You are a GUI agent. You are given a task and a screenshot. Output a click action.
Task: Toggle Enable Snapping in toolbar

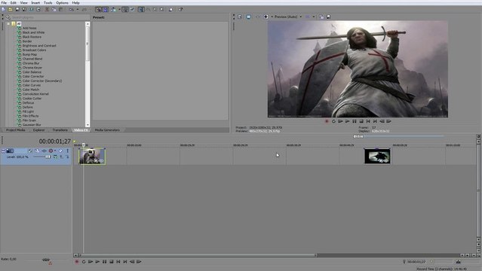98,10
